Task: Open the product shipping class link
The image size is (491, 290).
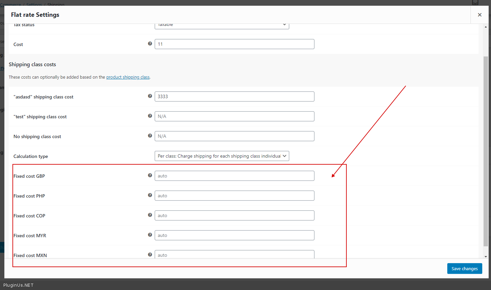Action: (x=128, y=77)
